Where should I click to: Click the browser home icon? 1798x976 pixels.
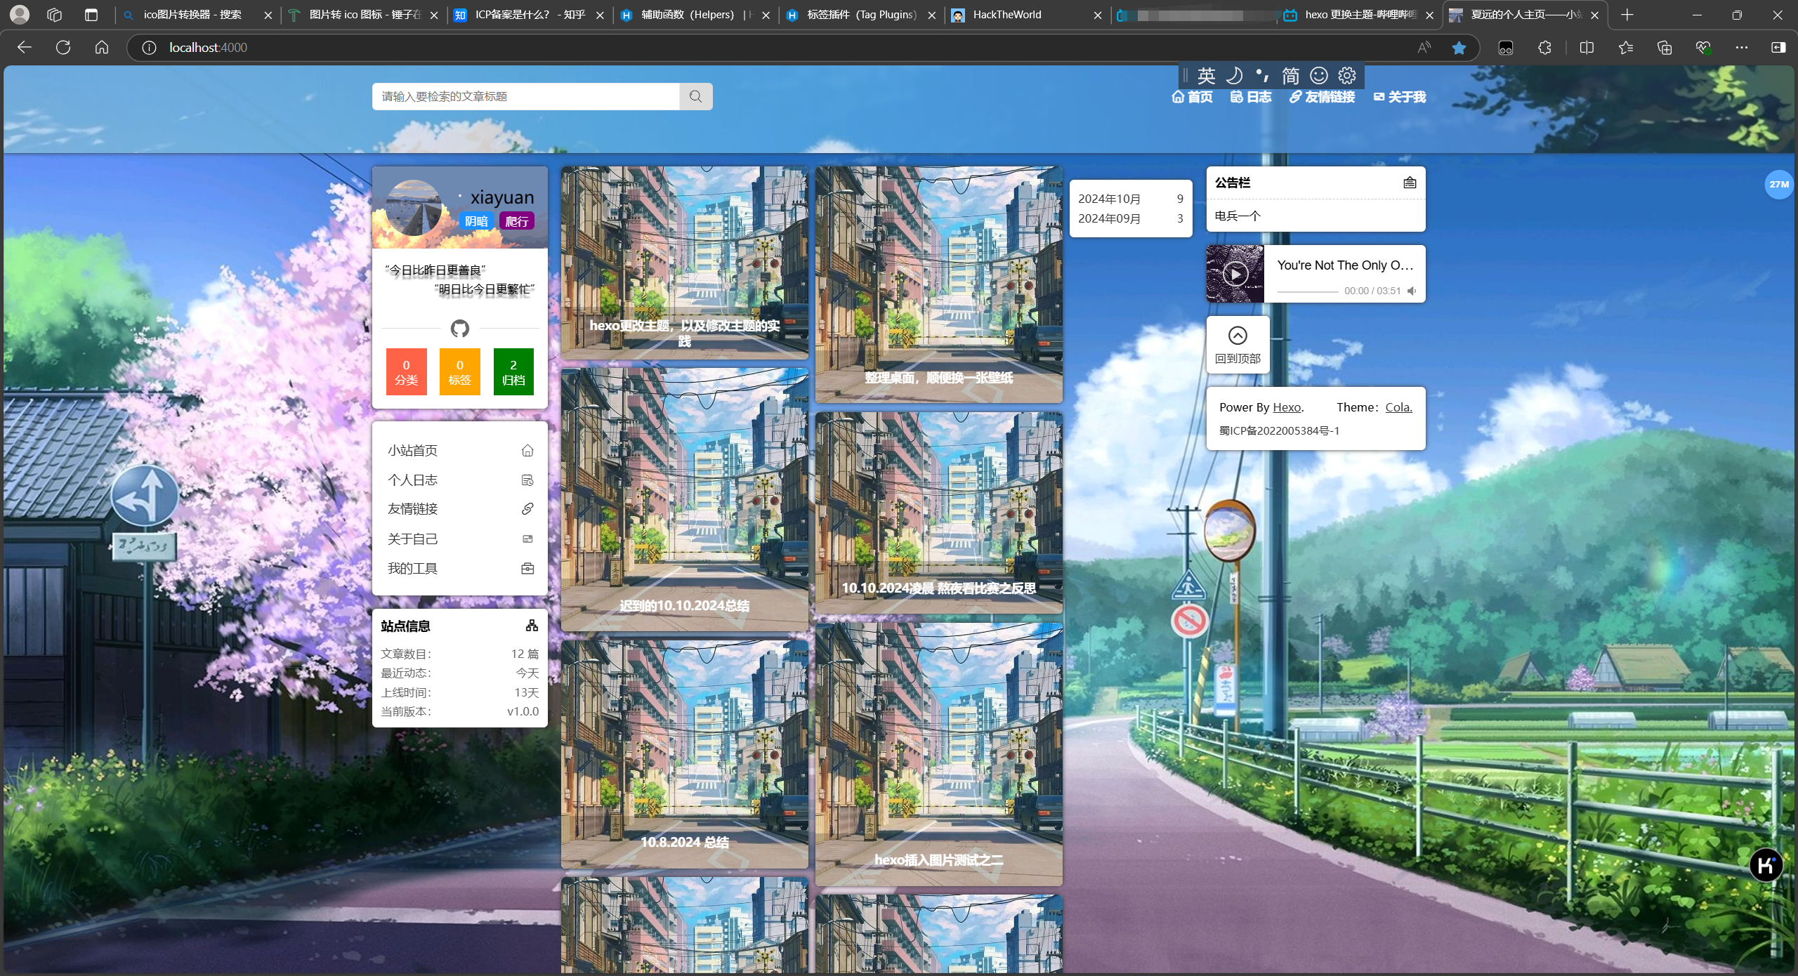click(x=102, y=47)
